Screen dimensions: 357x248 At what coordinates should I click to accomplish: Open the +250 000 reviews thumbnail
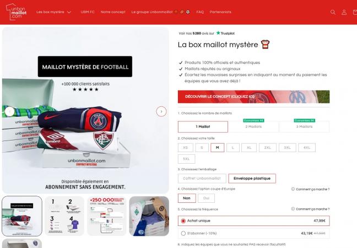click(107, 216)
